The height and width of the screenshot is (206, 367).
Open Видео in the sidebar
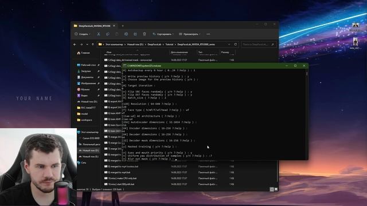click(x=83, y=96)
